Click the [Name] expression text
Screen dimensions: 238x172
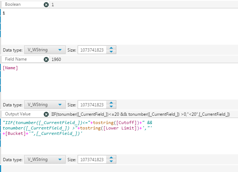[10, 68]
